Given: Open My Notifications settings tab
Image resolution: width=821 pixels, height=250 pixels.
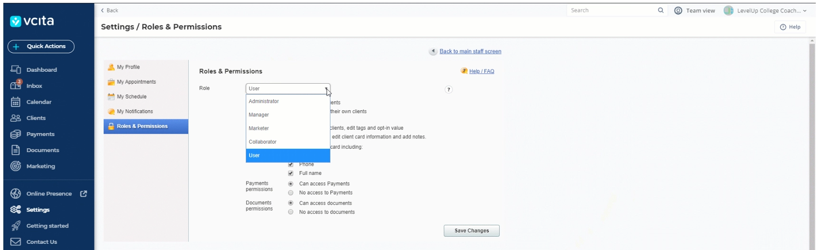Looking at the screenshot, I should click(135, 111).
